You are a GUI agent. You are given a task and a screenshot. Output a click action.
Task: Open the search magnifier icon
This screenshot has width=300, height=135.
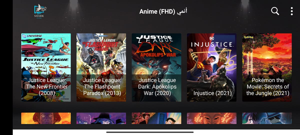click(x=275, y=11)
